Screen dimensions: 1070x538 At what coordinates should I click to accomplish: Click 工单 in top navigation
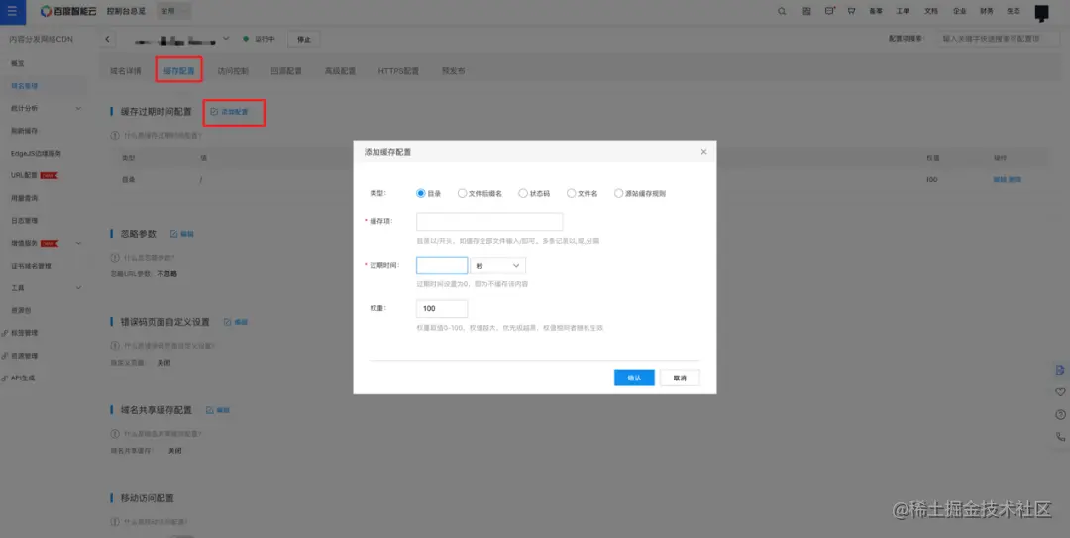coord(903,11)
